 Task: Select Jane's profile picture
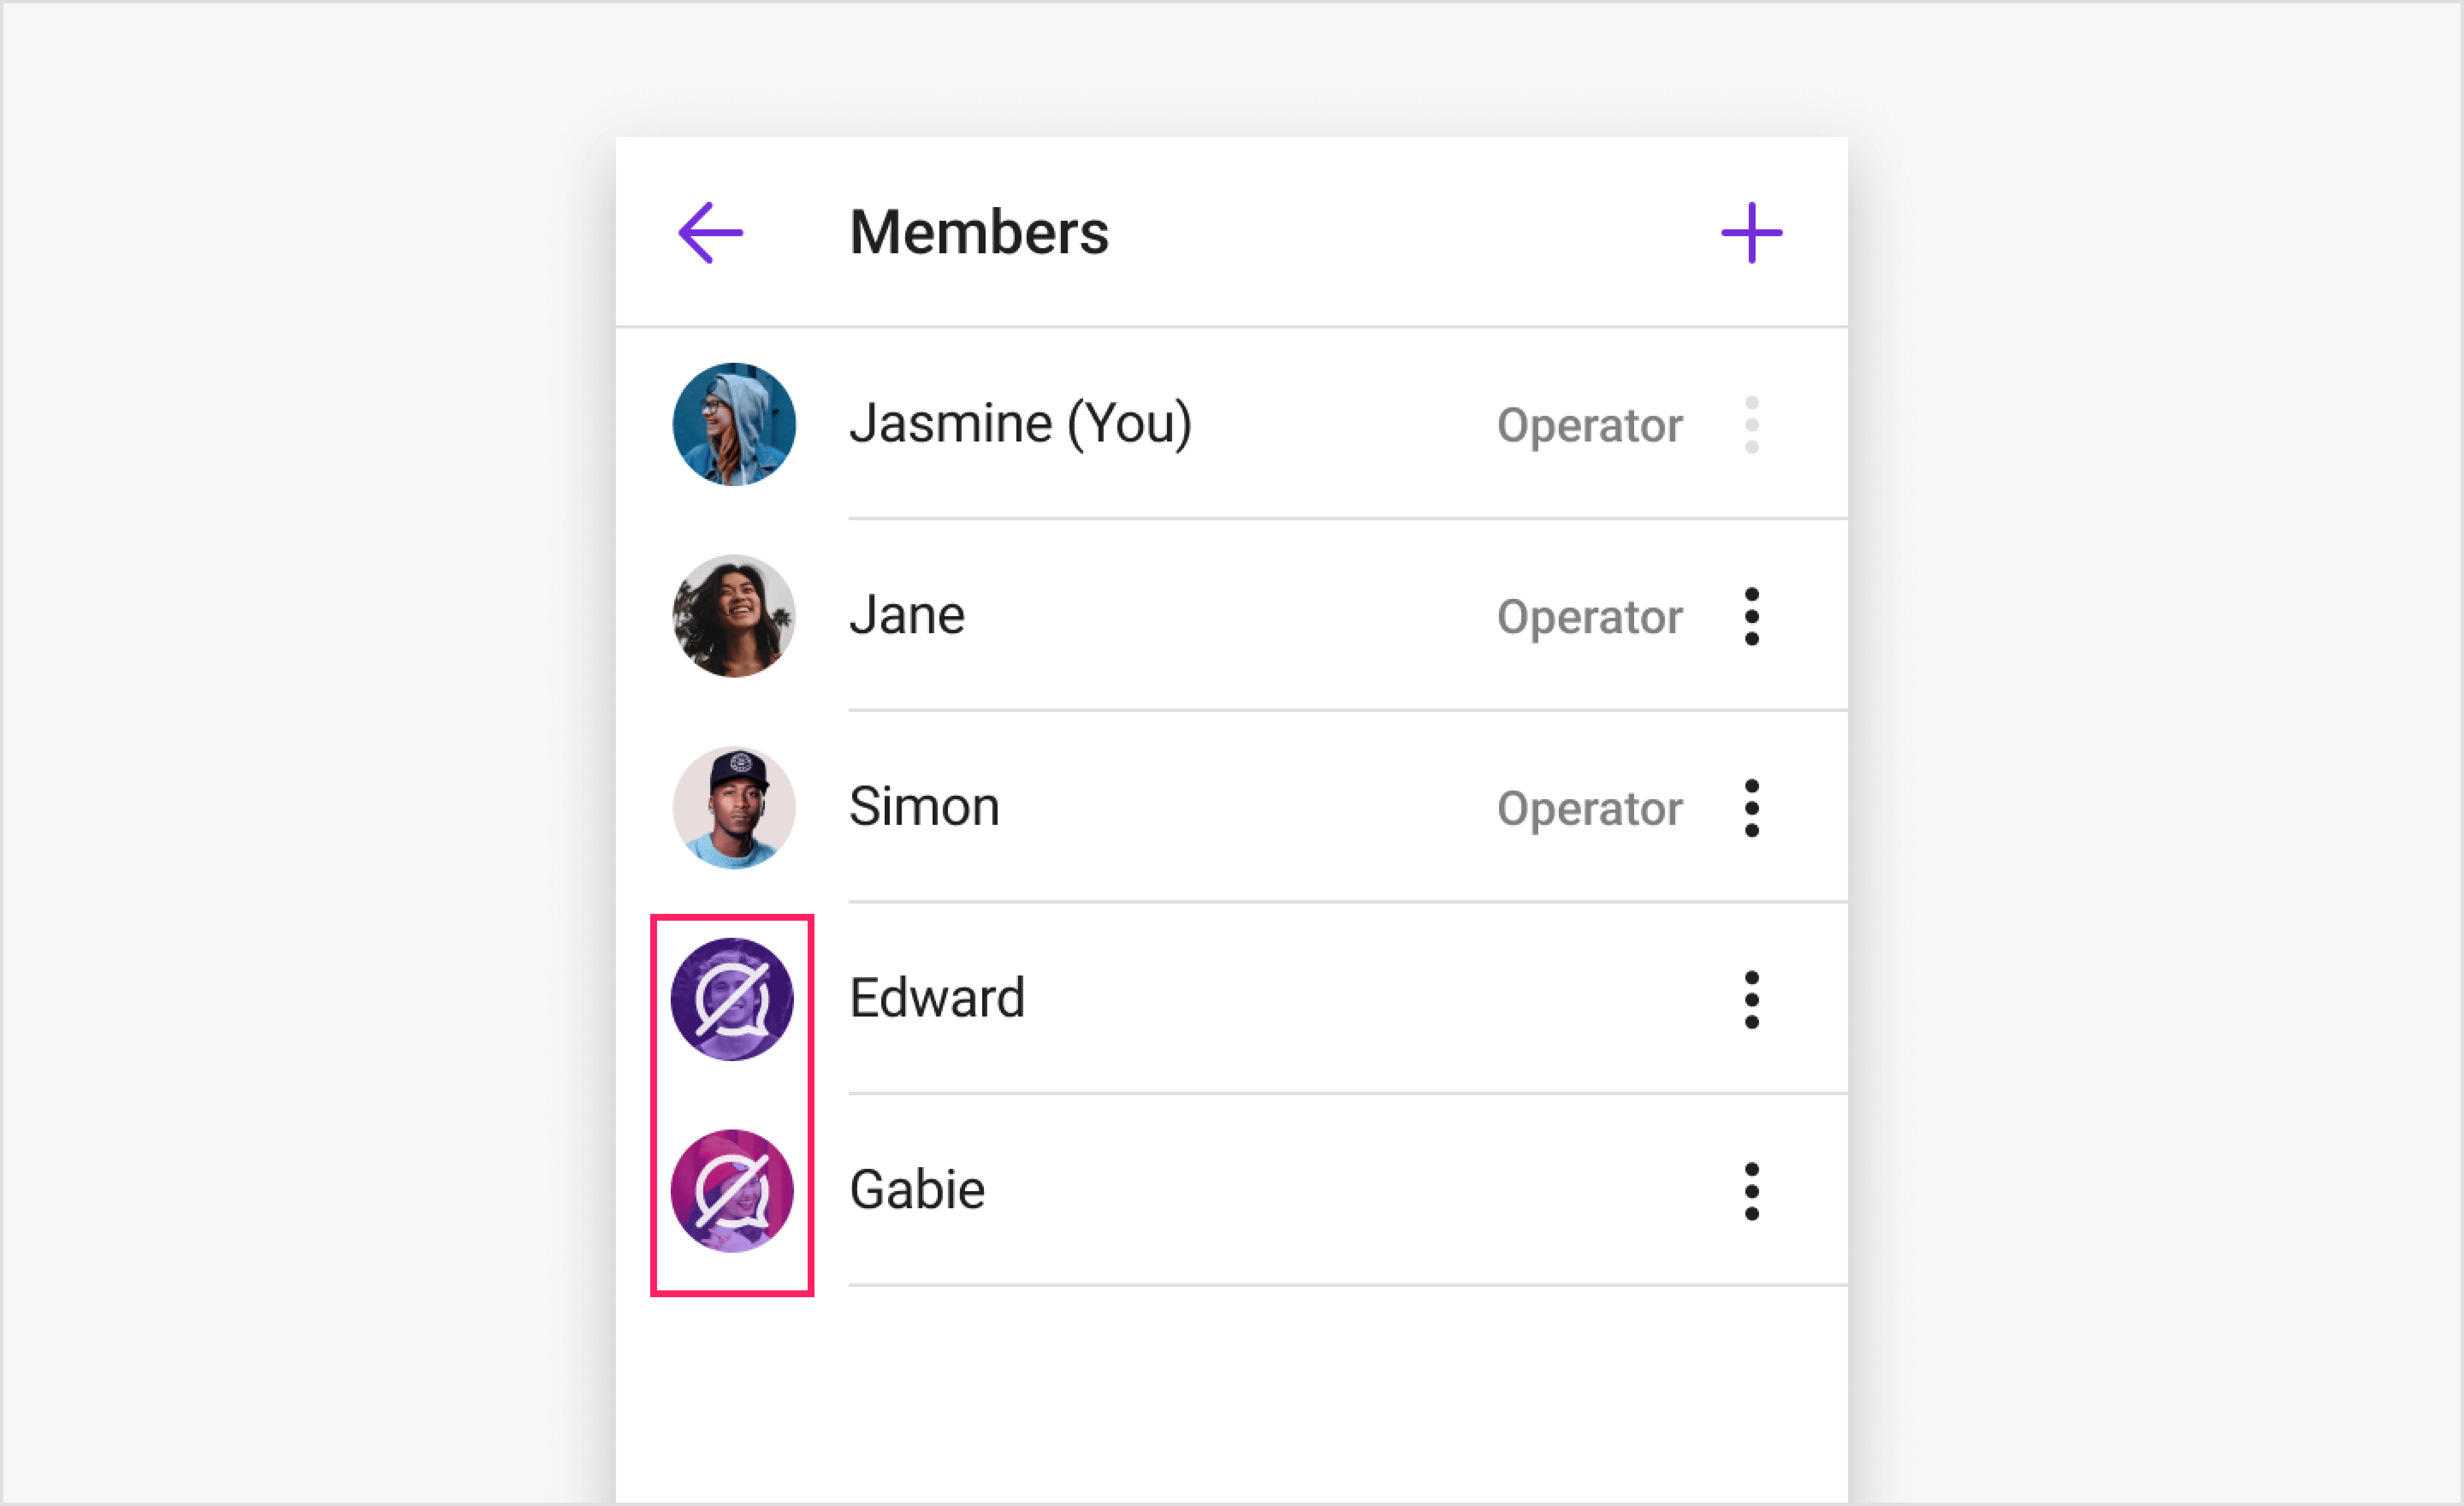(x=733, y=616)
